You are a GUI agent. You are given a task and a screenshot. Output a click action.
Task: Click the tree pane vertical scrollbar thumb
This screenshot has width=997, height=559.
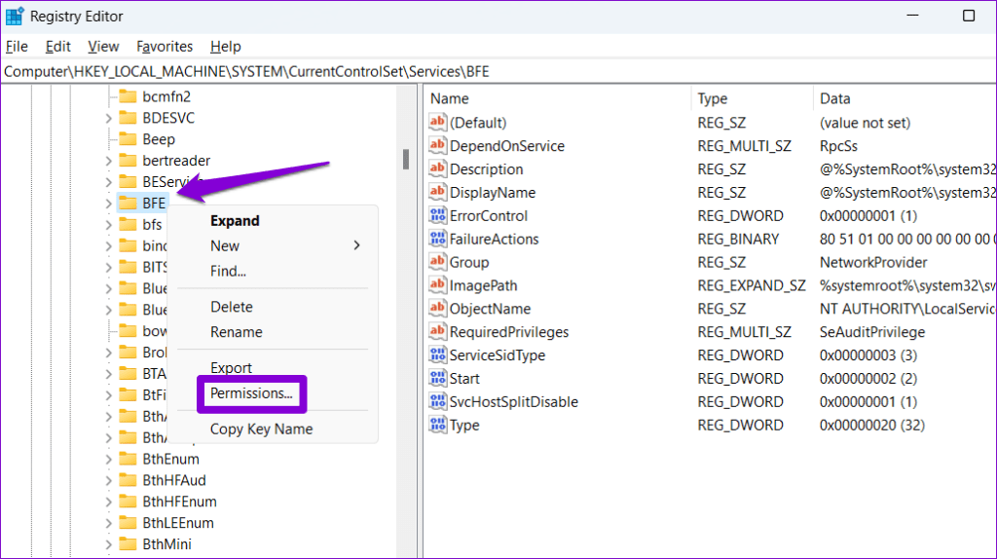[x=405, y=160]
